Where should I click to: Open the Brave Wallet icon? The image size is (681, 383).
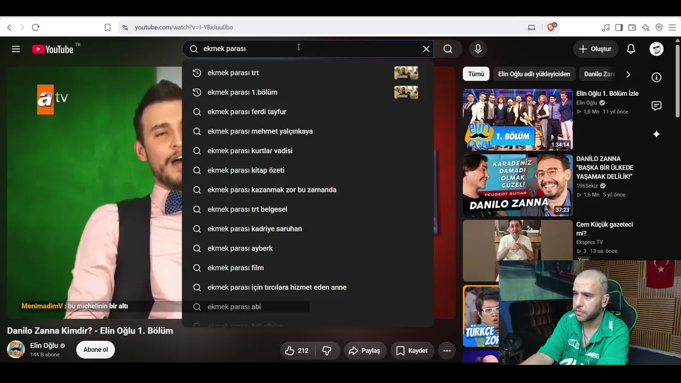pyautogui.click(x=633, y=27)
